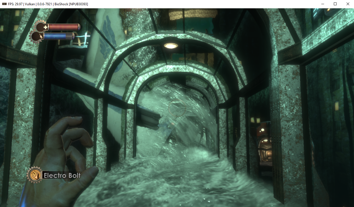The width and height of the screenshot is (354, 207).
Task: Click the circular aiming reticle
Action: click(x=177, y=108)
